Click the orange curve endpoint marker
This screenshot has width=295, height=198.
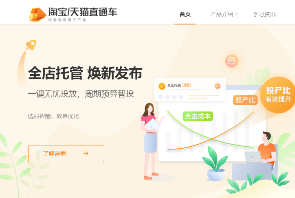[255, 110]
